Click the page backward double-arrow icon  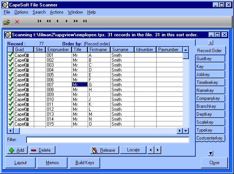49,21
